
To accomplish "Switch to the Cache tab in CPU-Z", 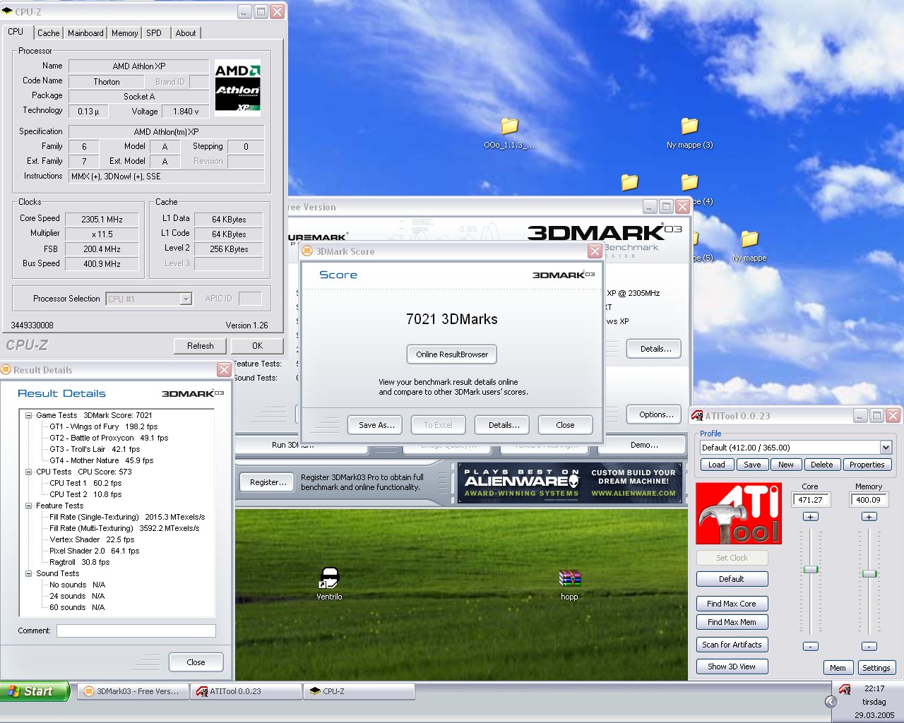I will click(x=49, y=33).
